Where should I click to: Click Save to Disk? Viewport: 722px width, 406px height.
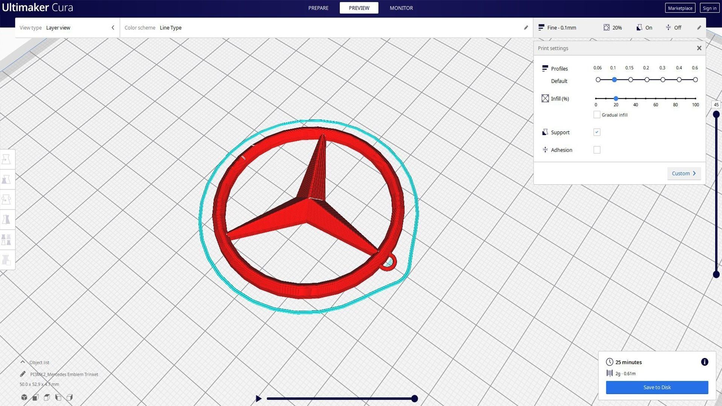[657, 387]
